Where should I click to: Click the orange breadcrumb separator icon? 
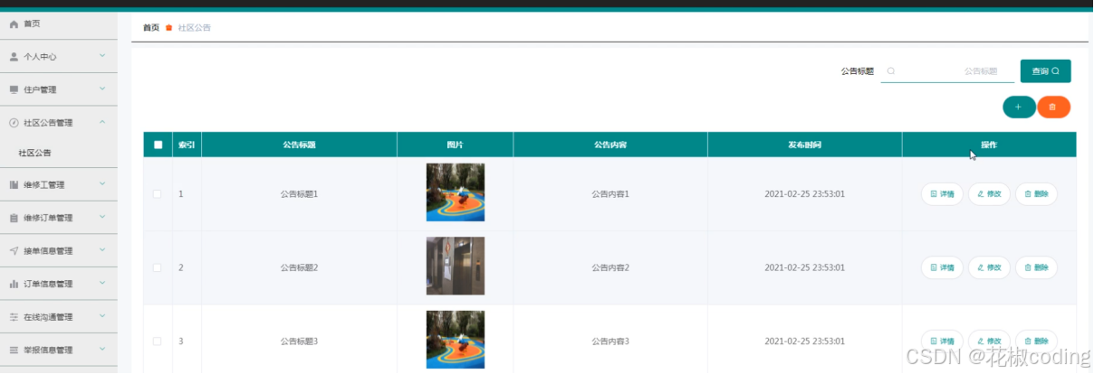coord(168,28)
